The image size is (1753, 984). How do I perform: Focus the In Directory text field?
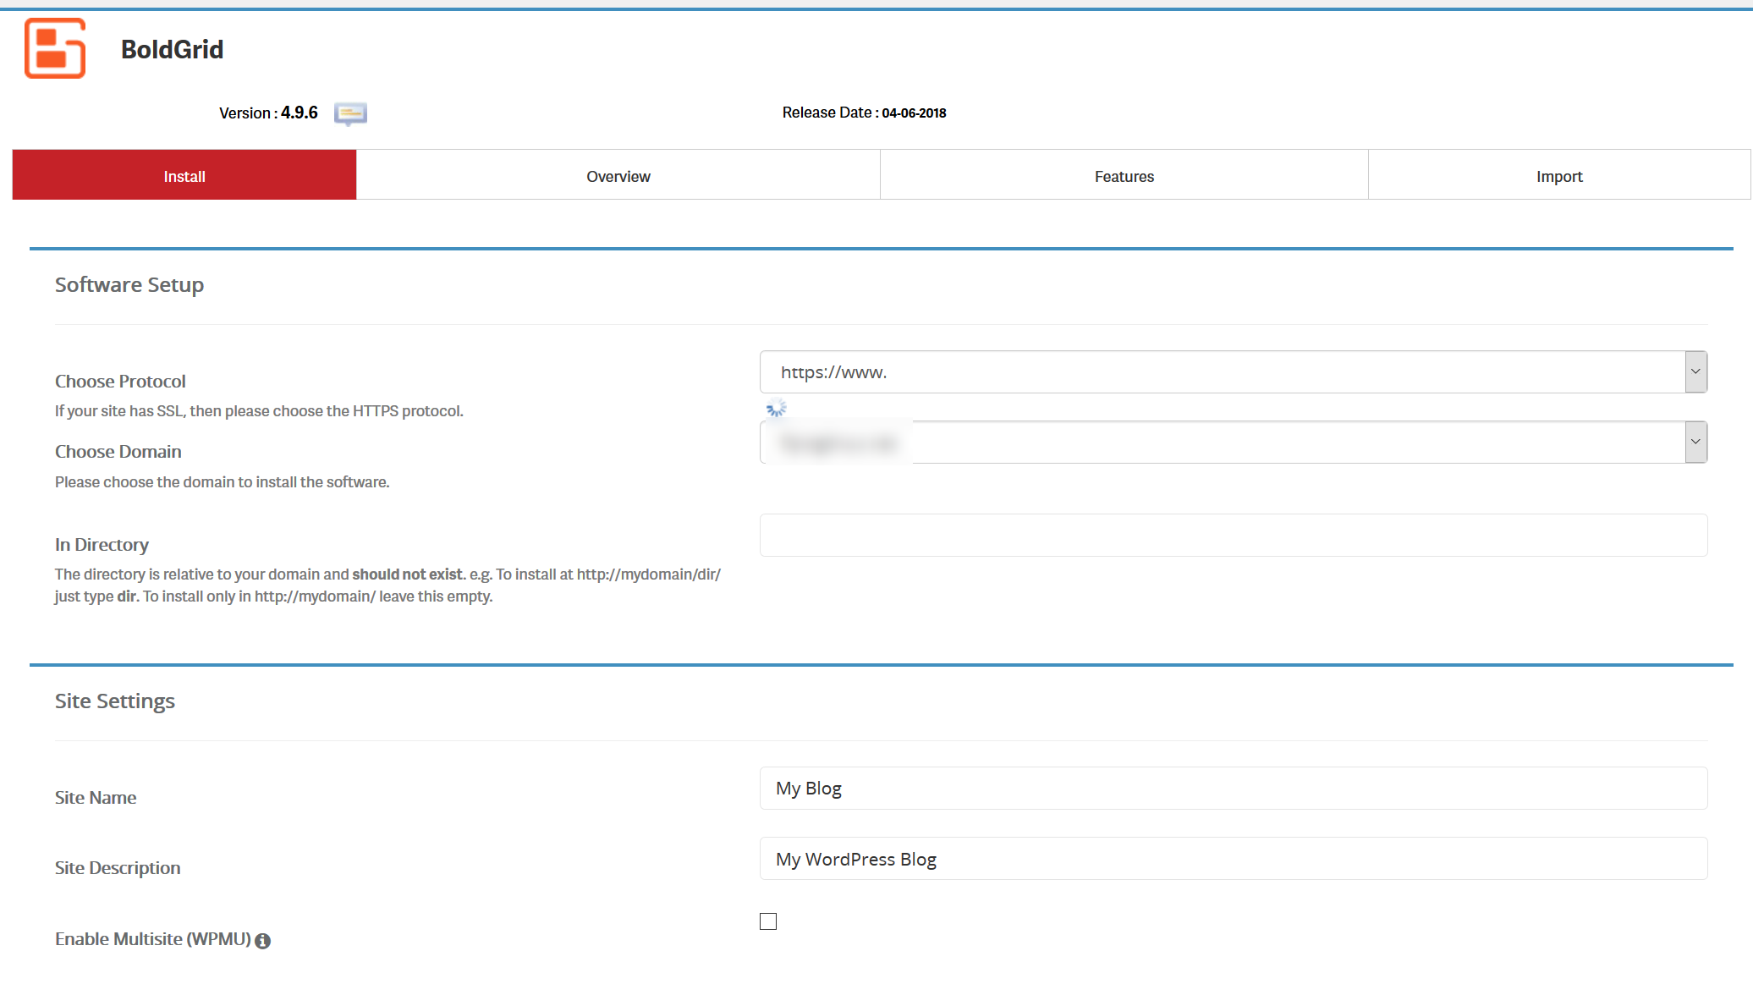tap(1233, 536)
